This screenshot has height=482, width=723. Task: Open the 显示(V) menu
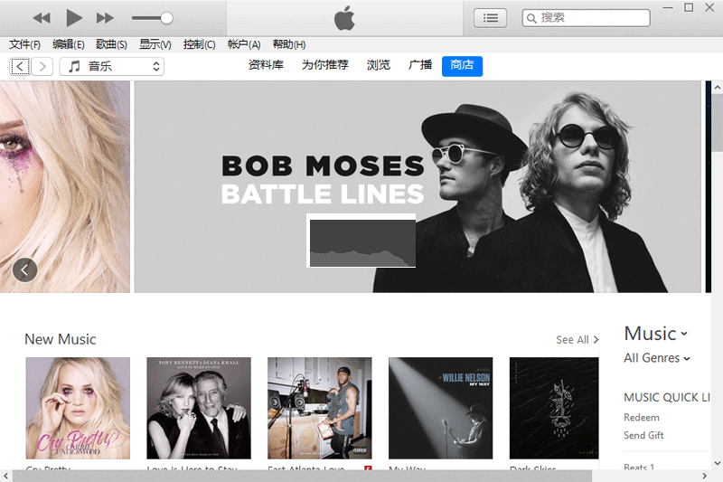(x=155, y=44)
